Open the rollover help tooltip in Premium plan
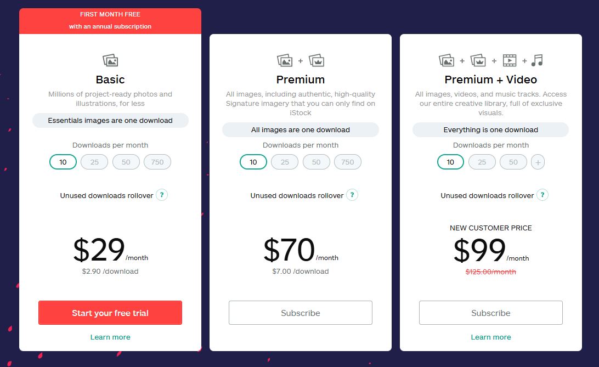Viewport: 599px width, 367px height. [352, 195]
